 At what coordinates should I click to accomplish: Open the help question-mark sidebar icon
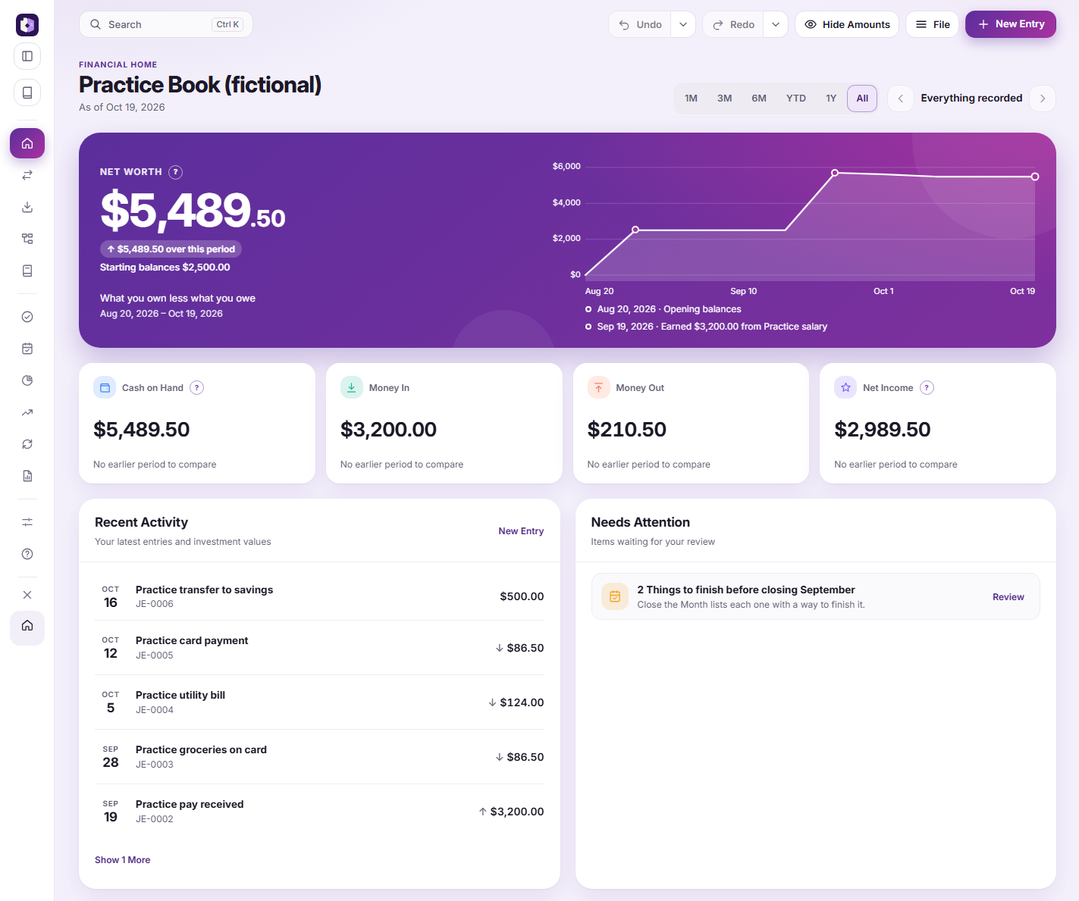click(27, 554)
